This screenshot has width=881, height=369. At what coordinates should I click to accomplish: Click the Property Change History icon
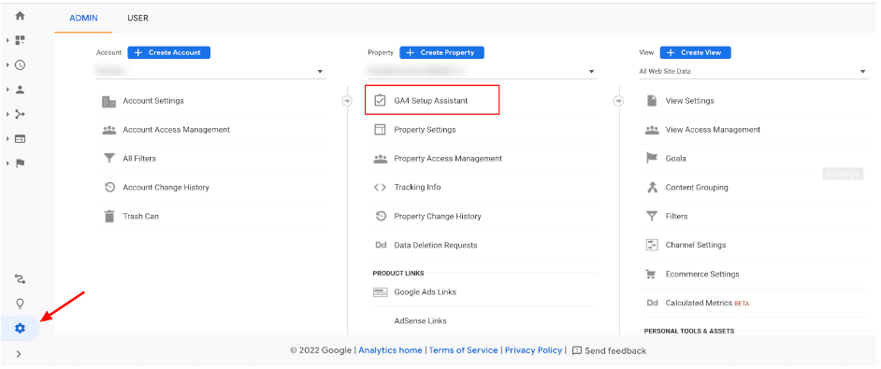click(381, 216)
